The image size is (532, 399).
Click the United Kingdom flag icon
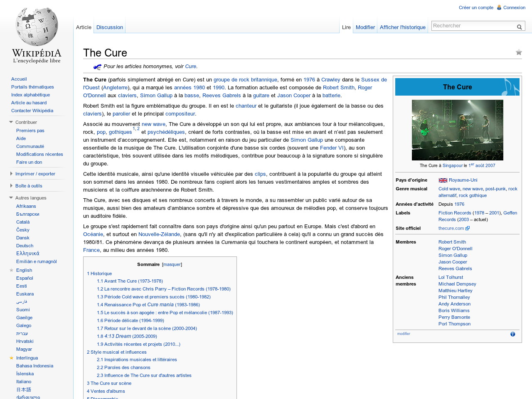443,180
